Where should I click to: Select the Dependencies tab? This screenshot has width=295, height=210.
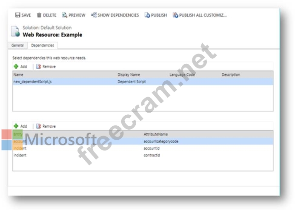click(x=42, y=45)
